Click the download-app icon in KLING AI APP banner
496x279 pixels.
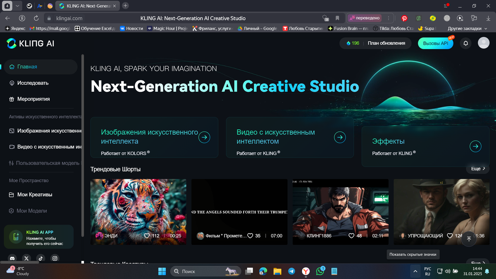[16, 236]
